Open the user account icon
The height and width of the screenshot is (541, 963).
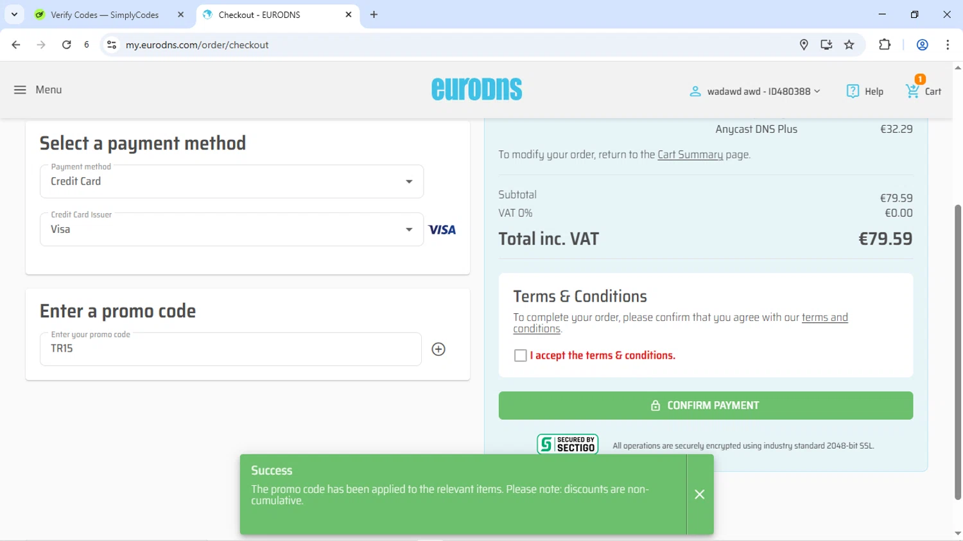pyautogui.click(x=695, y=92)
